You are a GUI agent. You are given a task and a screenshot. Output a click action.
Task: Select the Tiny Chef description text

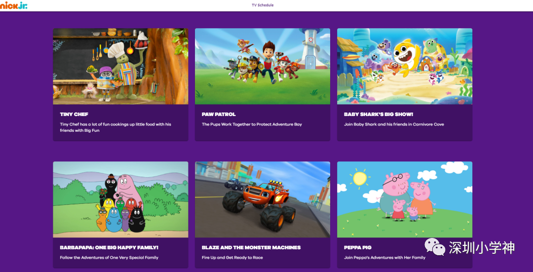click(115, 127)
